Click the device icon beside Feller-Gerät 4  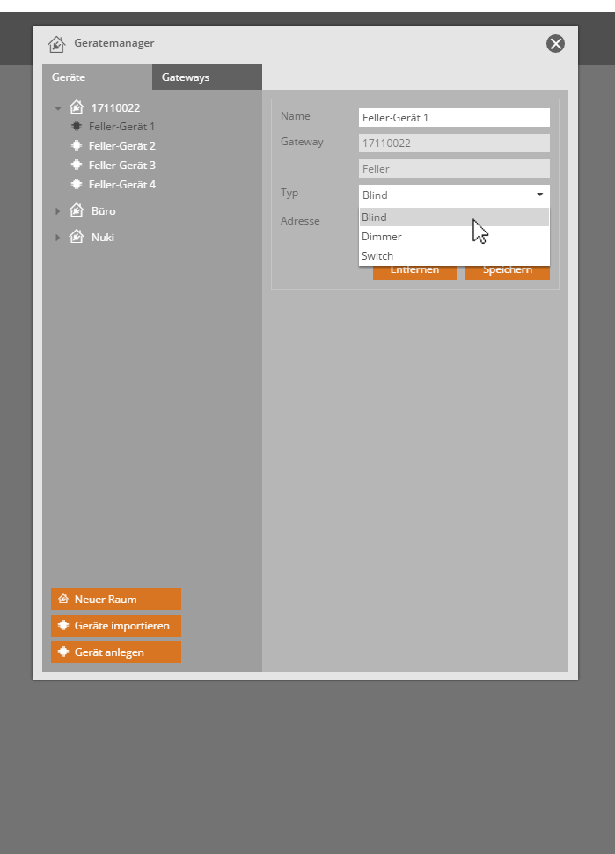(77, 185)
